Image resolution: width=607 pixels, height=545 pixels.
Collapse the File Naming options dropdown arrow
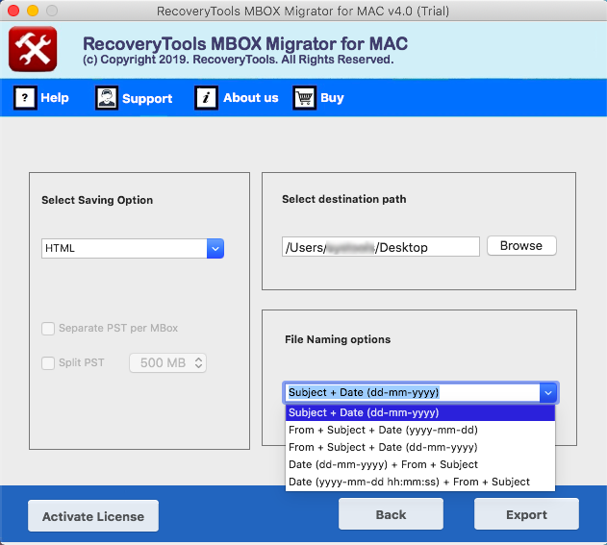548,392
